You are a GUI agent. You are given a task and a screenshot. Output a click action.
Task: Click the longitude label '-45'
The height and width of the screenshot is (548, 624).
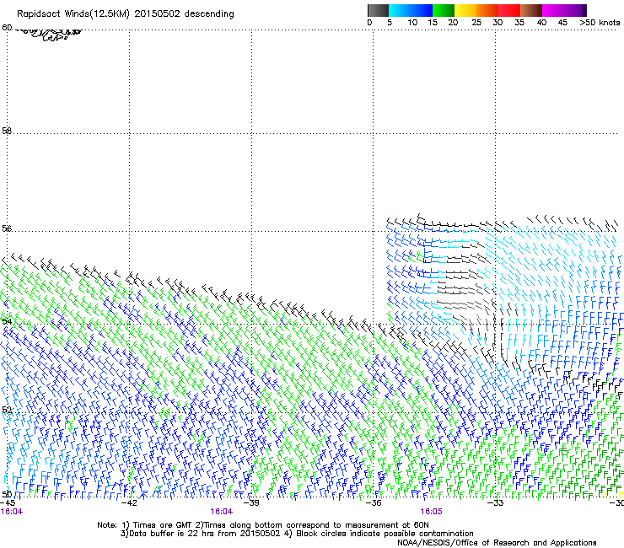coord(8,503)
